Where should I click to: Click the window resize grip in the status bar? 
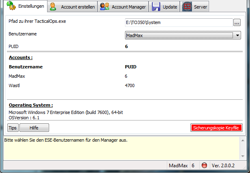[x=244, y=167]
